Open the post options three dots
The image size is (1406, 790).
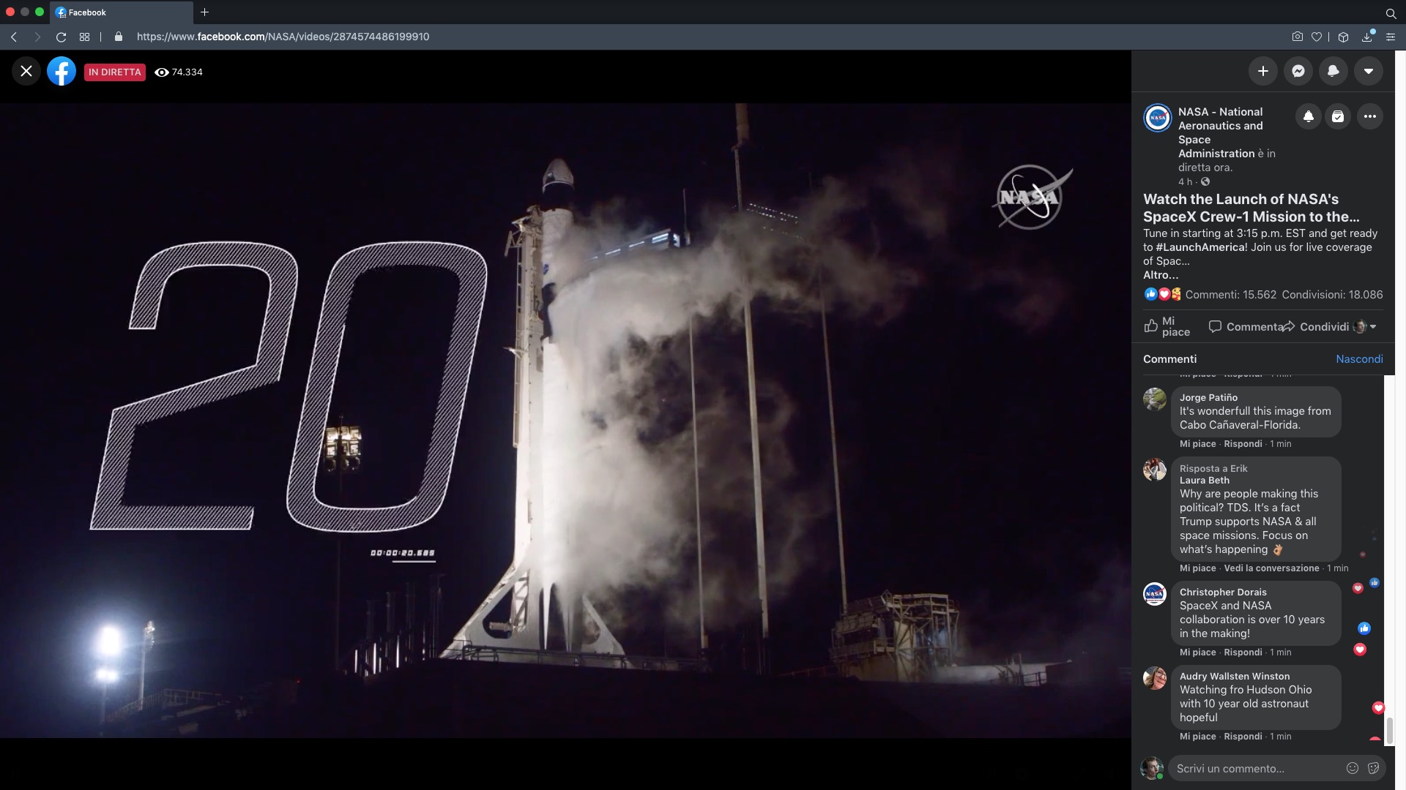1369,116
